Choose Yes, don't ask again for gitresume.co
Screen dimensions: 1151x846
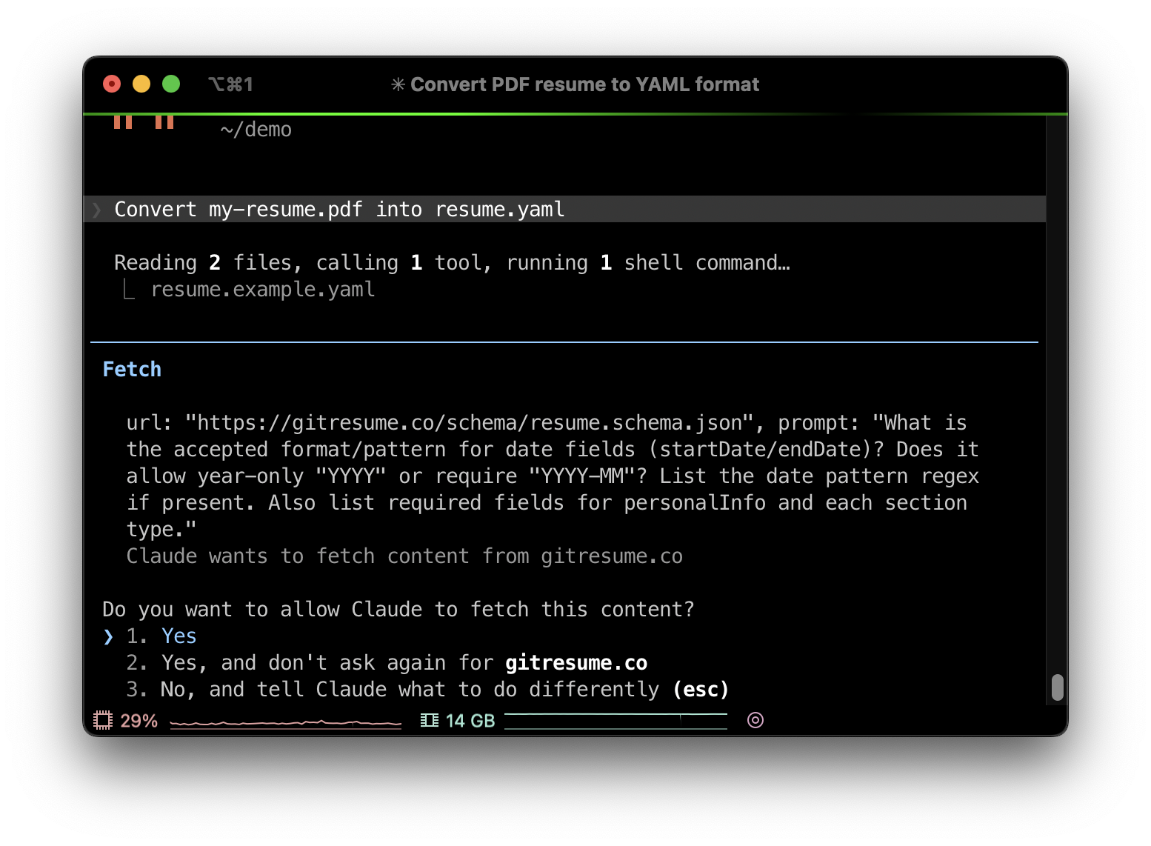click(387, 663)
